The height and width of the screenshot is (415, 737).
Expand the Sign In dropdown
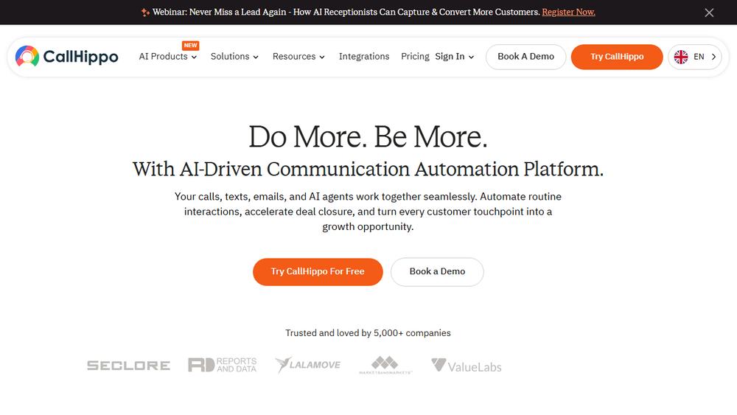click(x=455, y=57)
